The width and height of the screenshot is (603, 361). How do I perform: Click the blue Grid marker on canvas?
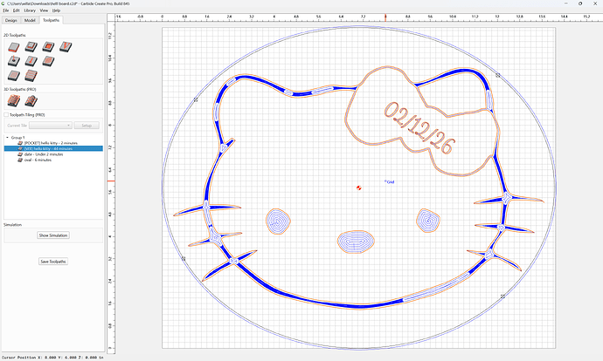(390, 182)
